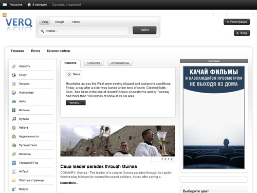Select the Yahoo search engine tab

click(x=76, y=22)
